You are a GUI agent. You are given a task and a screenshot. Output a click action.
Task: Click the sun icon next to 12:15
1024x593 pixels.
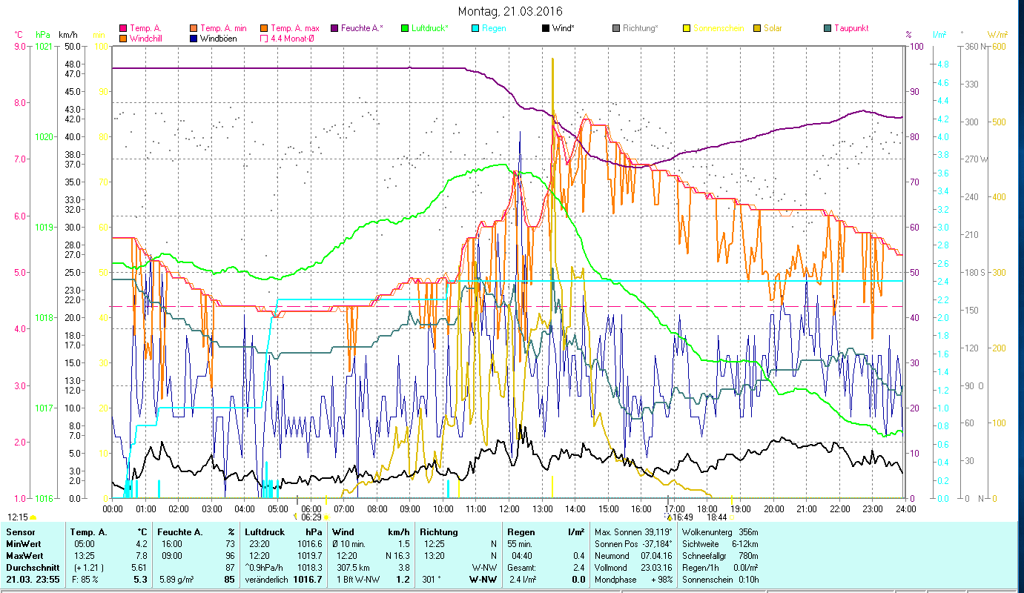tap(33, 517)
